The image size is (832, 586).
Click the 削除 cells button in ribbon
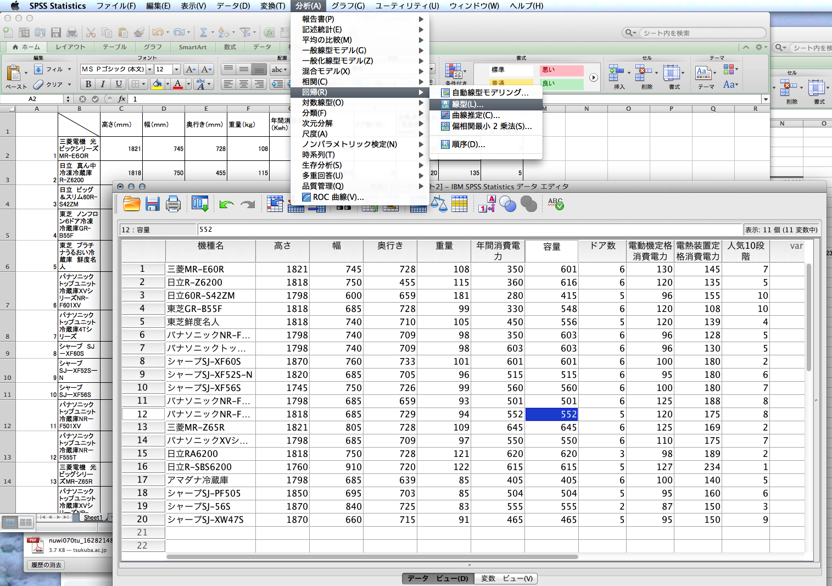click(x=646, y=77)
